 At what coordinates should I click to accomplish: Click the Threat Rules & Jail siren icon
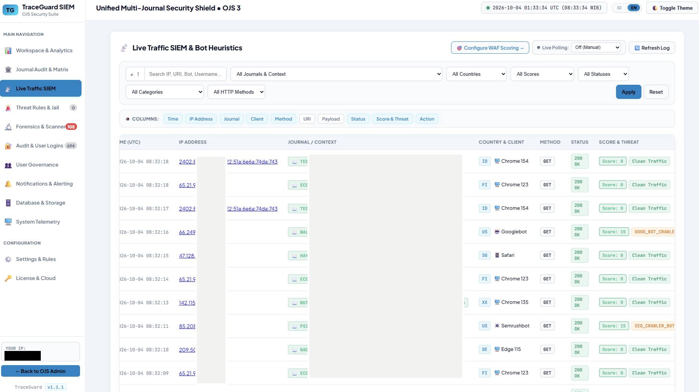[x=8, y=108]
